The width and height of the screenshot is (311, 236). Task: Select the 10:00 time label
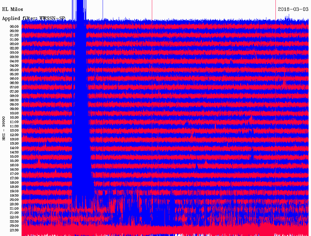tap(14, 113)
